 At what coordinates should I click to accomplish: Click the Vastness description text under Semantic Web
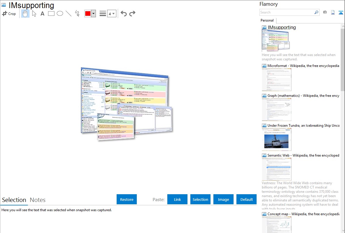300,196
